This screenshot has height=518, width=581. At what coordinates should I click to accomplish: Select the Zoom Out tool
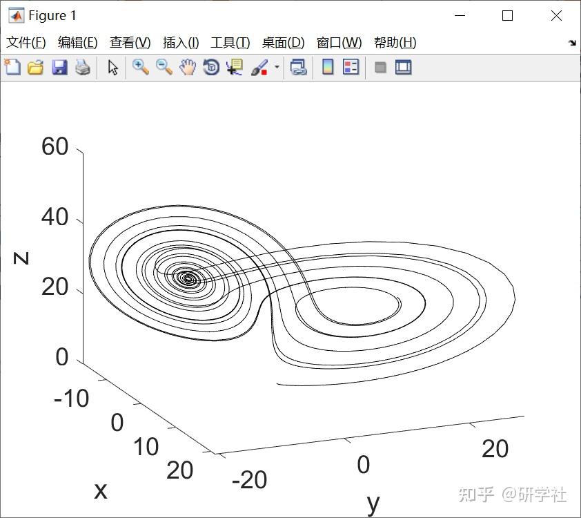pos(164,67)
